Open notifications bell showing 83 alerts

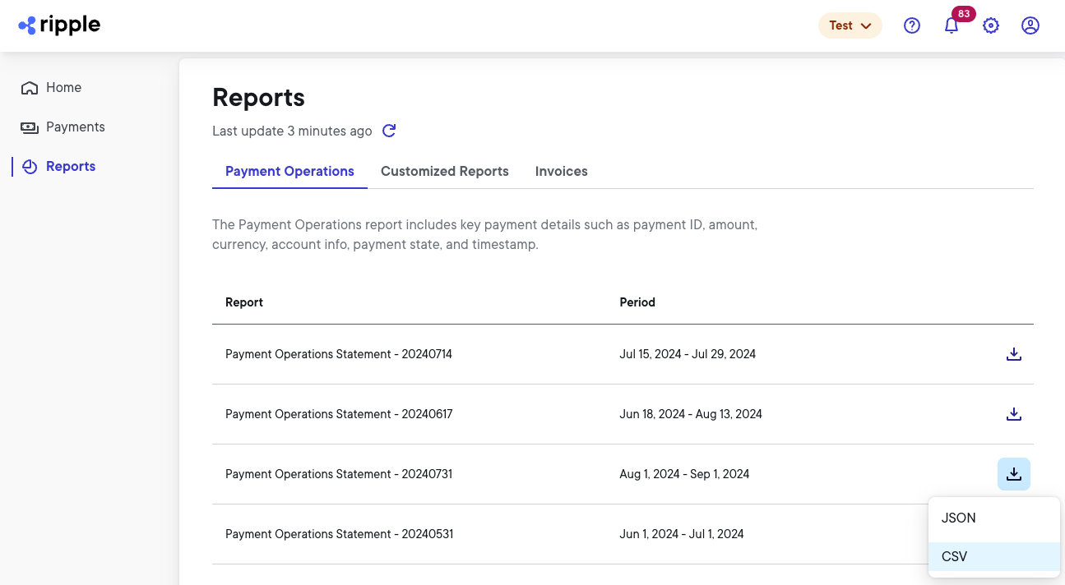[x=952, y=26]
